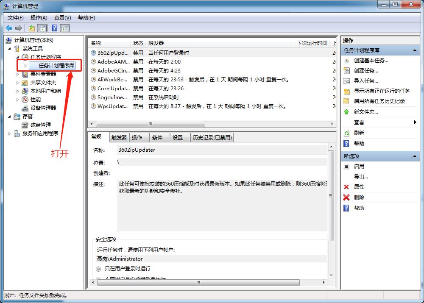The height and width of the screenshot is (303, 424).
Task: Open the 查看 submenu arrow in actions
Action: point(415,122)
